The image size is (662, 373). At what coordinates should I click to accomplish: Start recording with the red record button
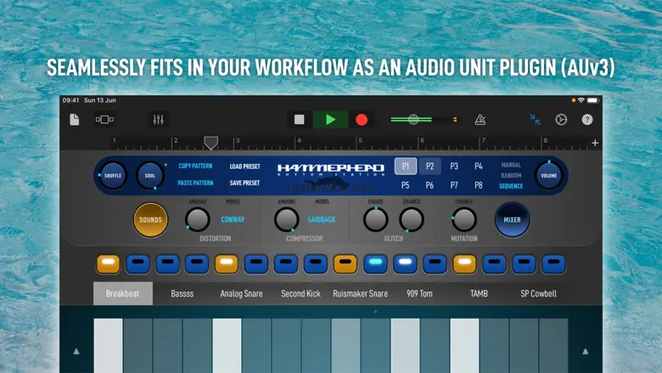pyautogui.click(x=362, y=120)
